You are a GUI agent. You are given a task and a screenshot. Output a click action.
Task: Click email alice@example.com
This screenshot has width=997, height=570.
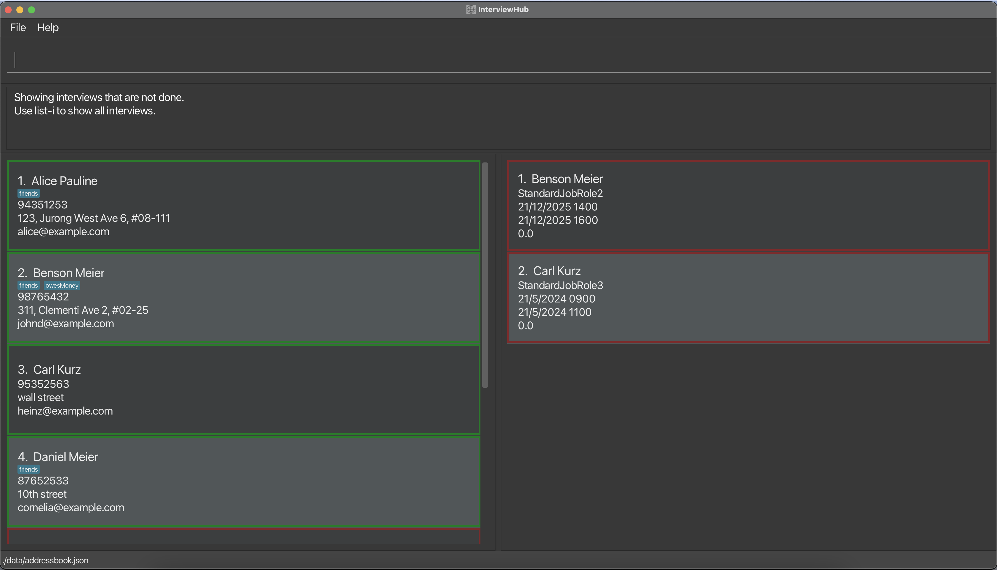pos(64,231)
